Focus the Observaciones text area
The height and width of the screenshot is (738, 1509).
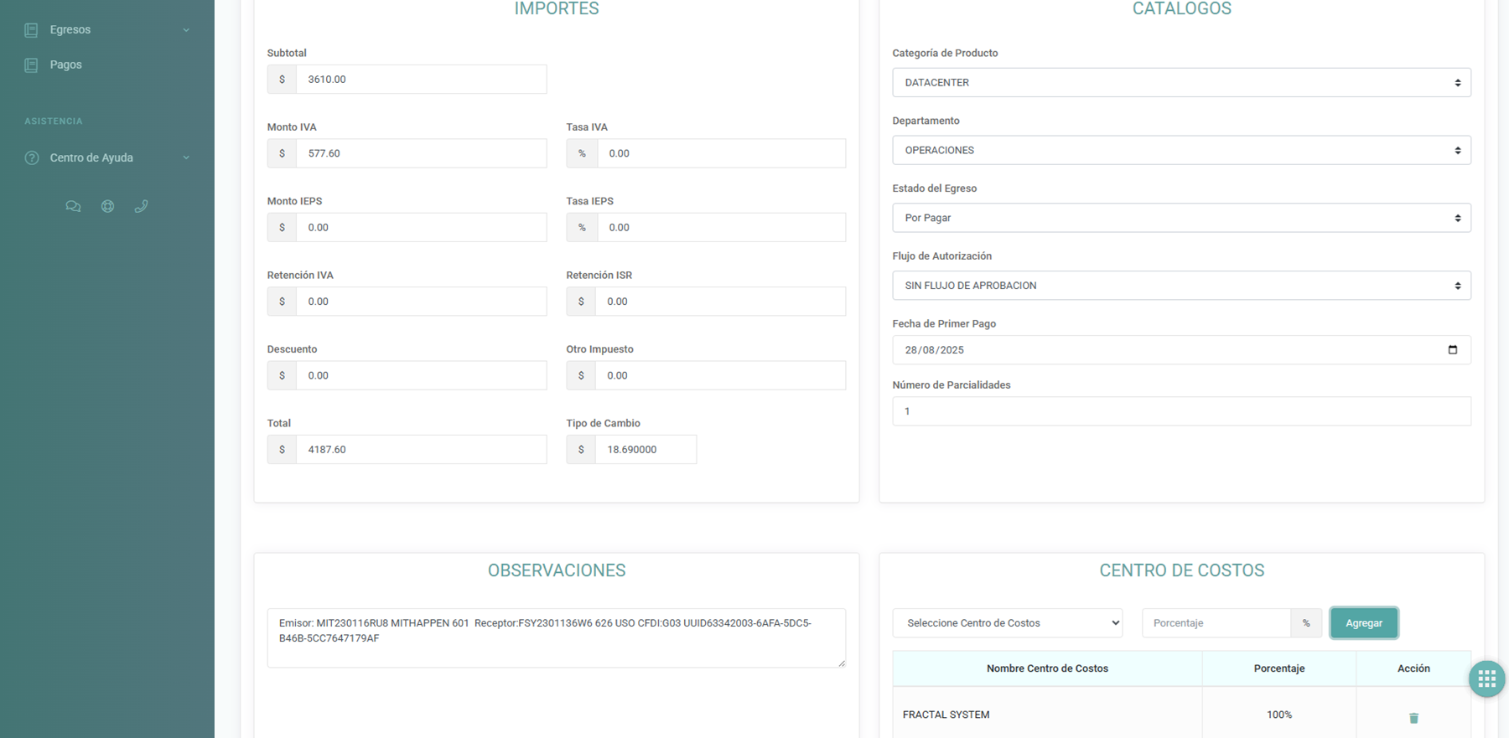556,637
